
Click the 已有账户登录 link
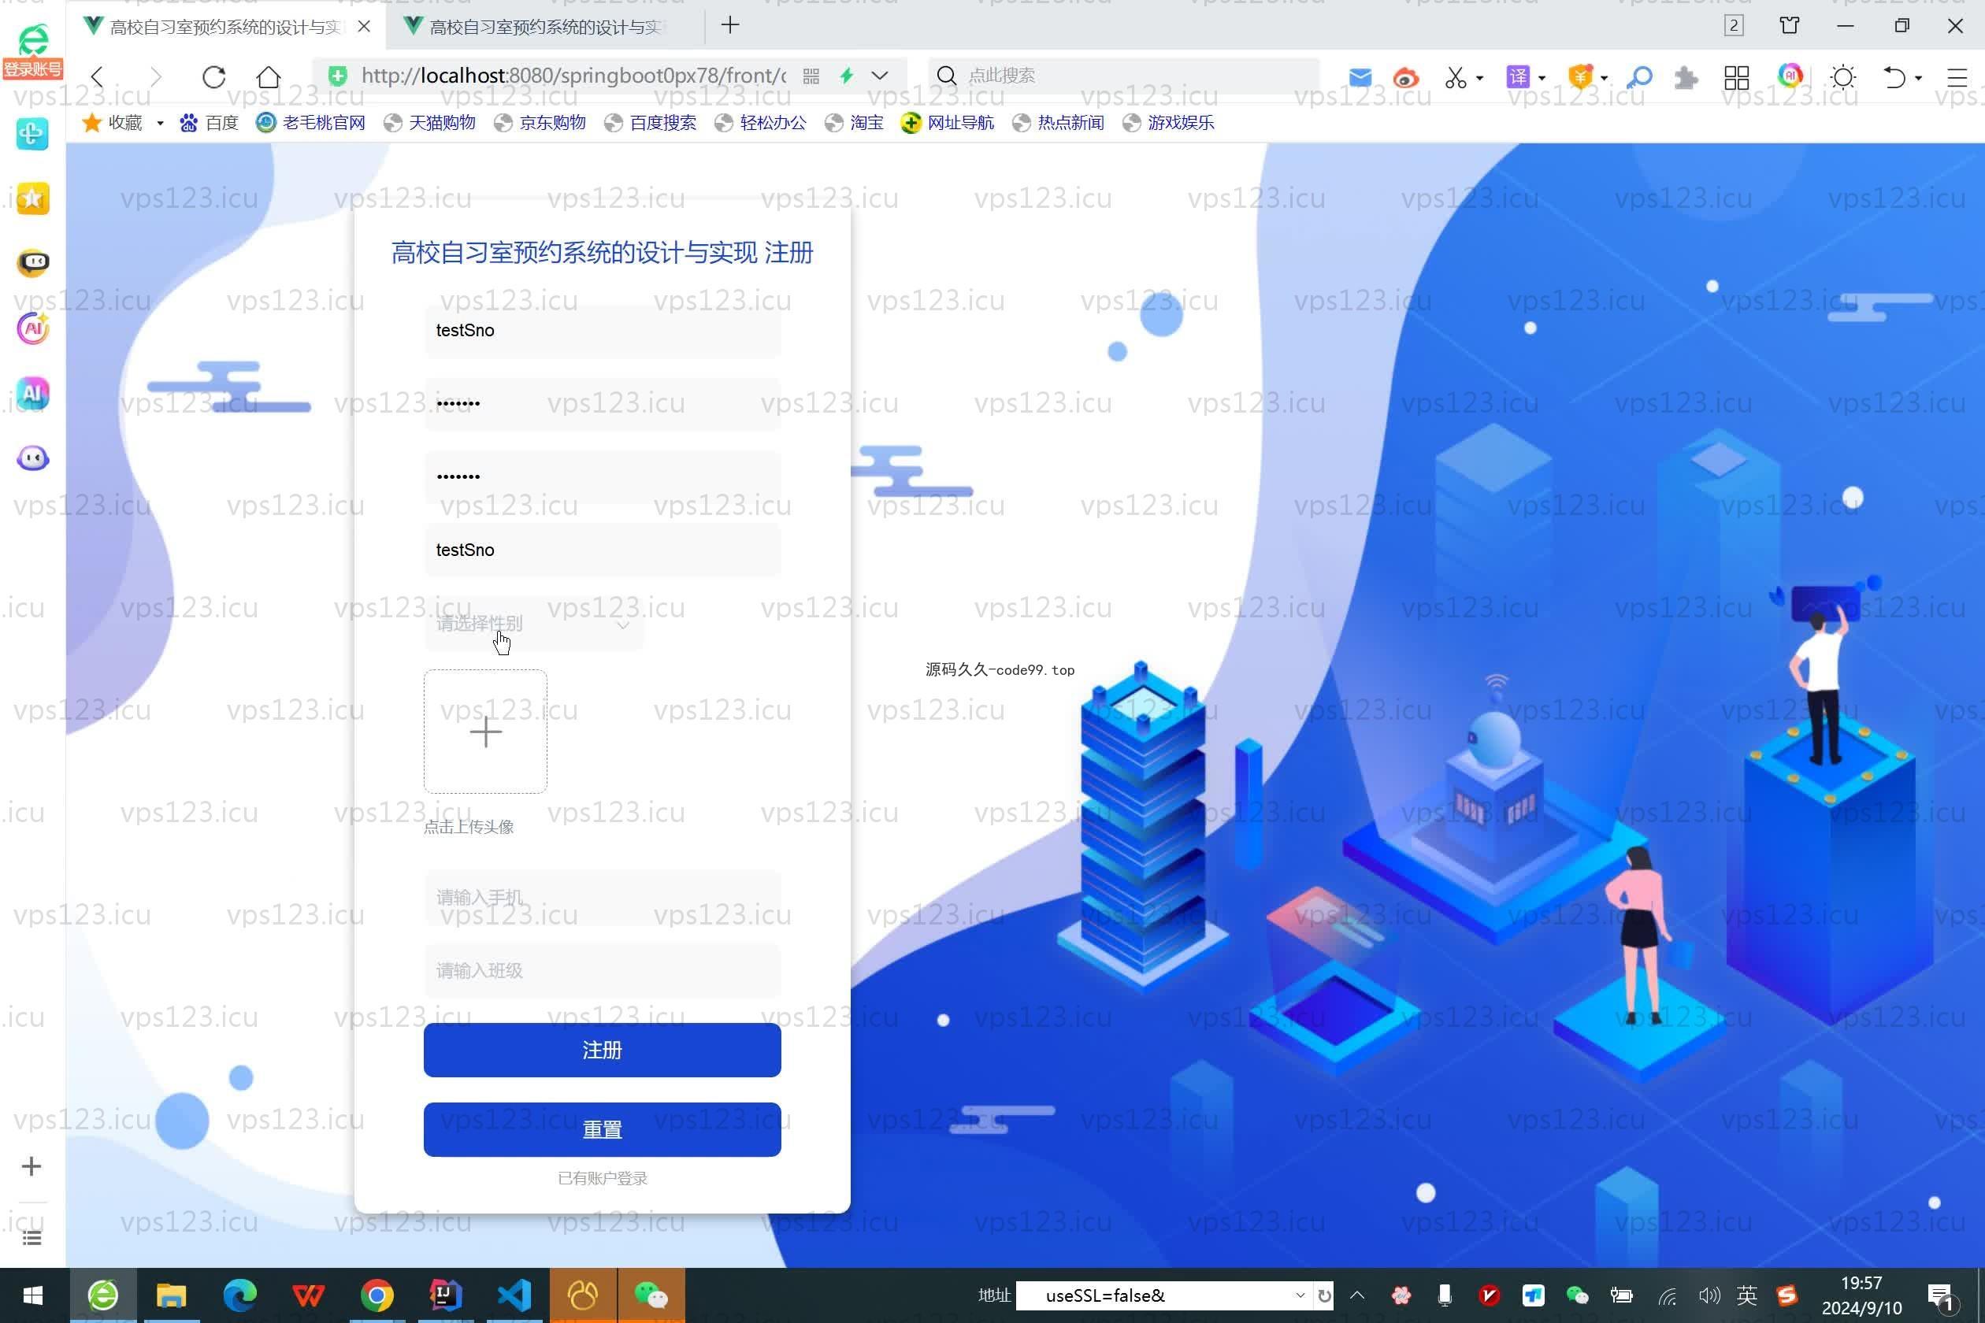[x=603, y=1179]
